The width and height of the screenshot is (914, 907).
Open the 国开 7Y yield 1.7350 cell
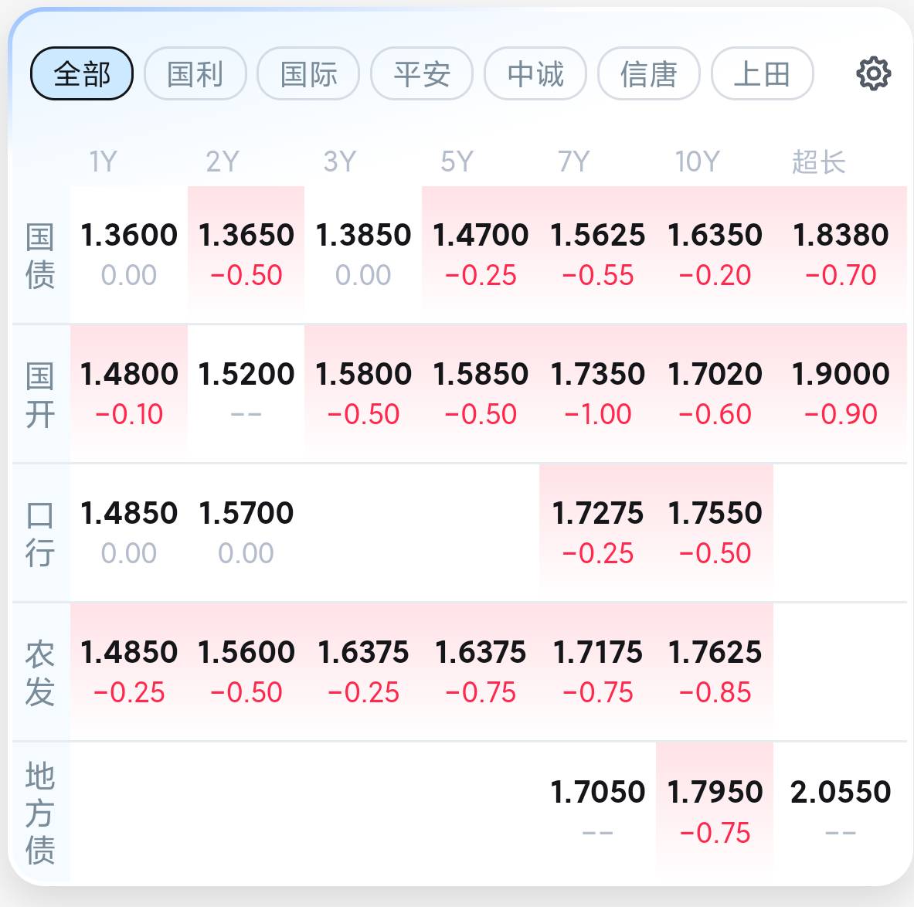tap(597, 394)
